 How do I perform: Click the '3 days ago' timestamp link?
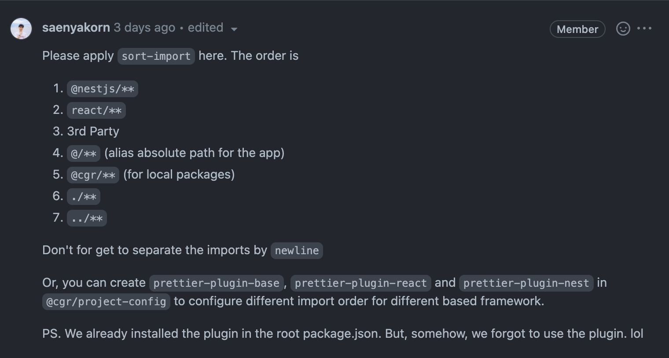click(x=144, y=27)
